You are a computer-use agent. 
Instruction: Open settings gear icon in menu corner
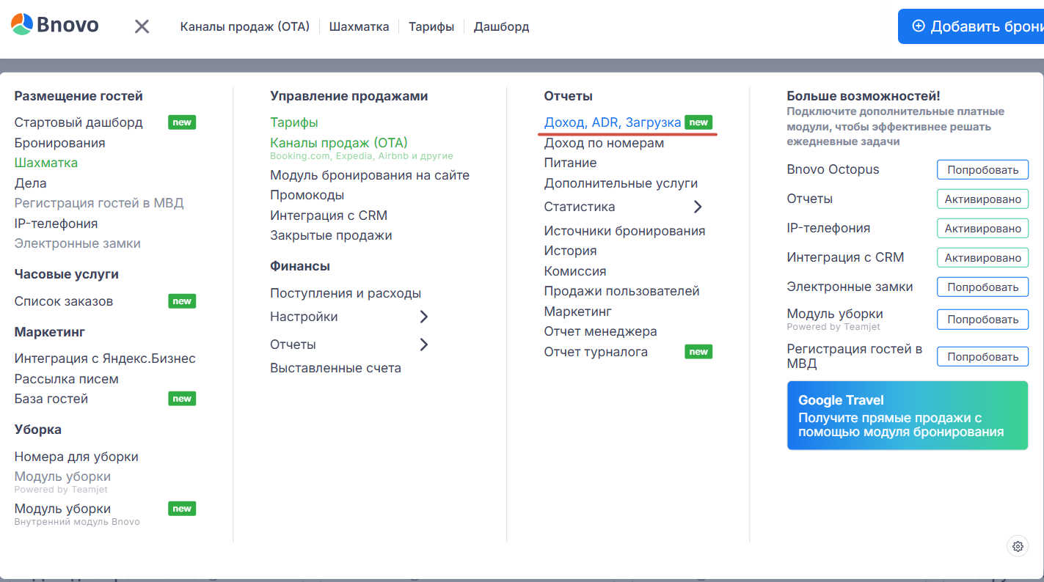(x=1017, y=546)
